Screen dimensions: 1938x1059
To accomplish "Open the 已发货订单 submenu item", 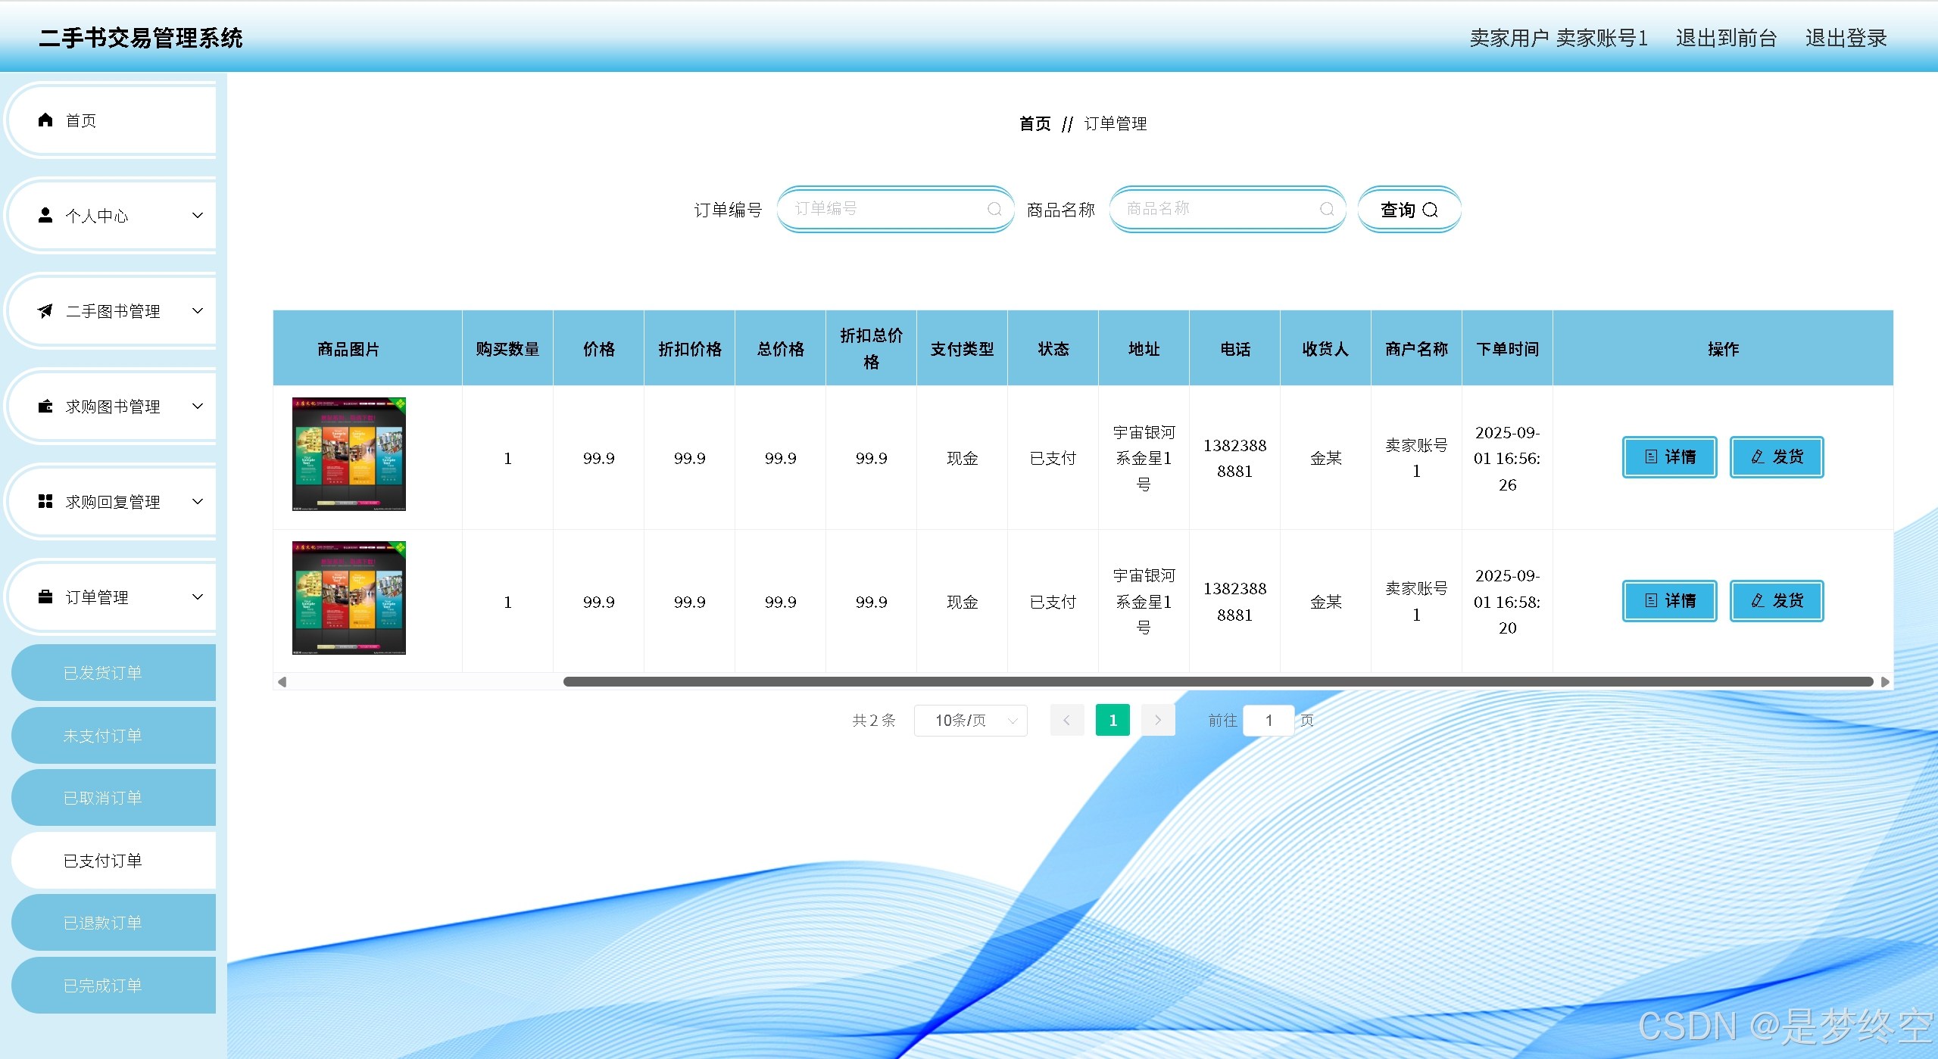I will pyautogui.click(x=114, y=672).
